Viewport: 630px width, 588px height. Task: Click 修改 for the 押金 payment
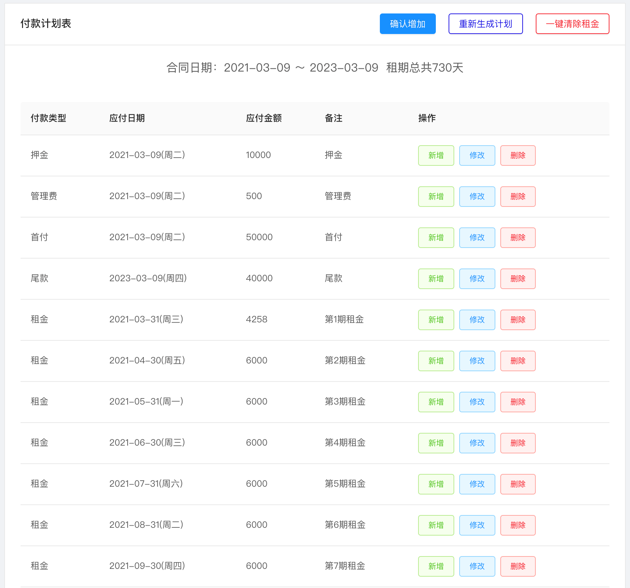coord(477,156)
